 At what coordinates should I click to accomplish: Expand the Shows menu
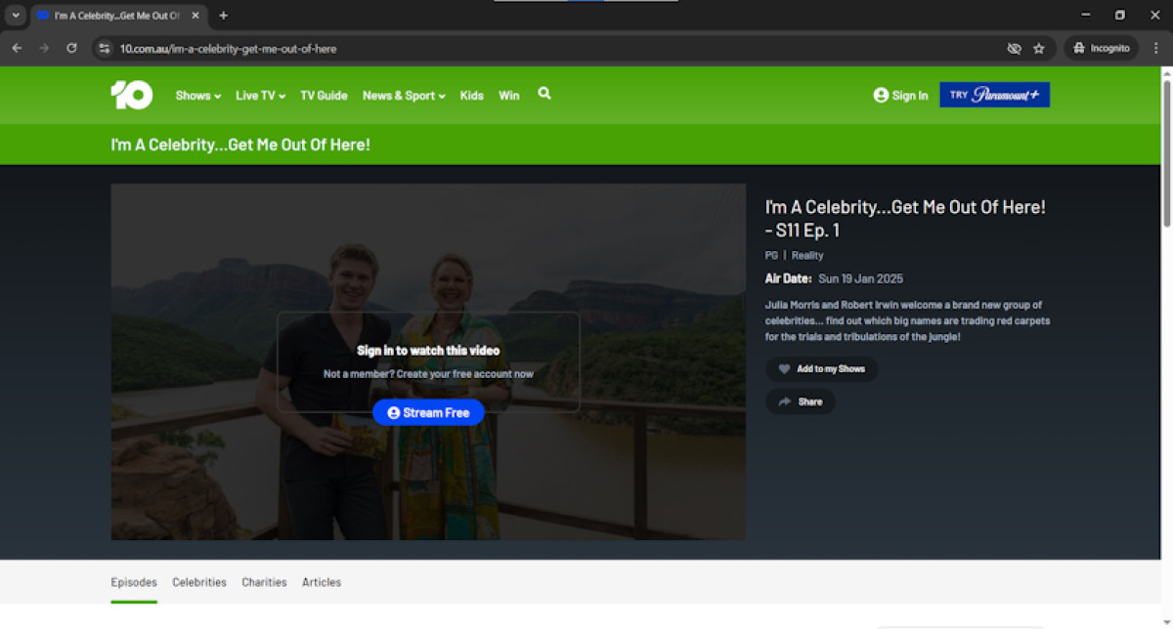(198, 96)
